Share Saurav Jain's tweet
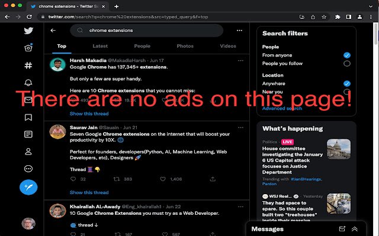The height and width of the screenshot is (236, 379). (x=213, y=179)
